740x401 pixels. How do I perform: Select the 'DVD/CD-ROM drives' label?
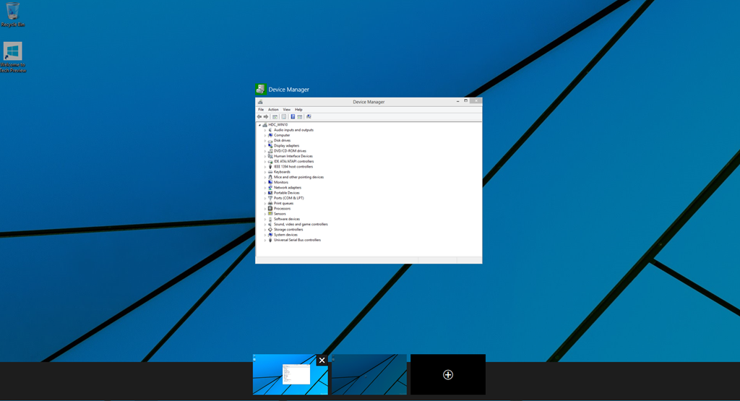[x=291, y=151]
